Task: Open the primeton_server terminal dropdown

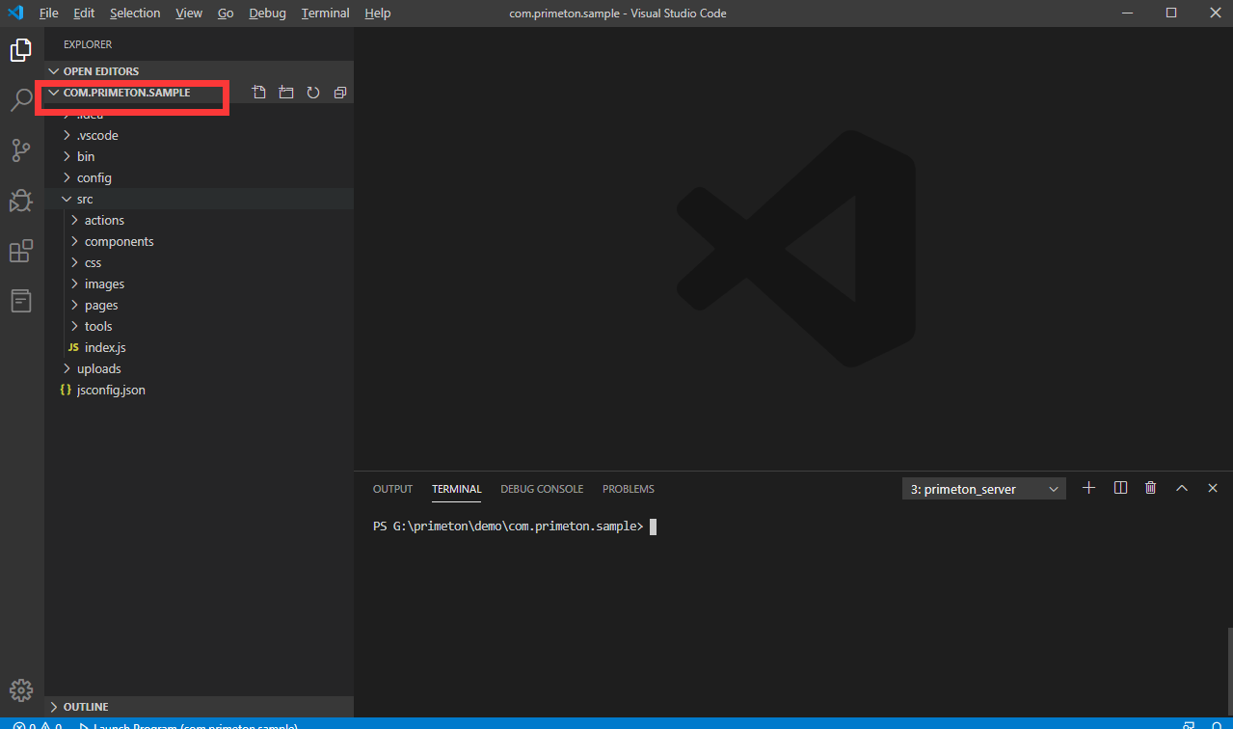Action: pos(983,489)
